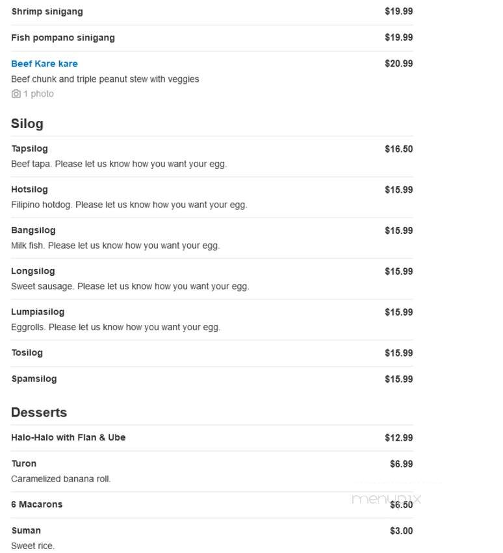Click the Desserts section heading
This screenshot has width=503, height=553.
click(39, 413)
